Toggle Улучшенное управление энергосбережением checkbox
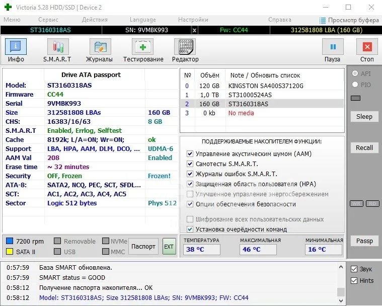The height and width of the screenshot is (306, 382). [190, 194]
